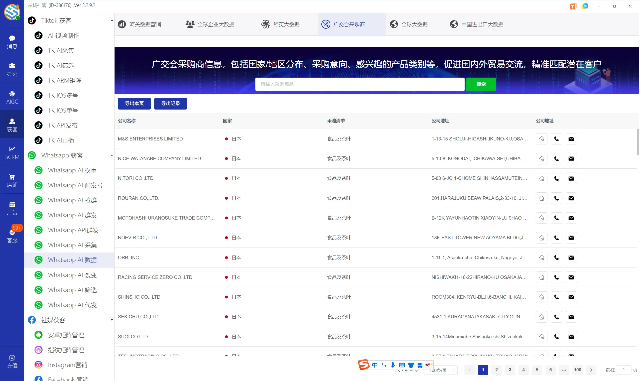Image resolution: width=640 pixels, height=381 pixels.
Task: Click the microphone icon on the Sogou input bar
Action: point(392,365)
